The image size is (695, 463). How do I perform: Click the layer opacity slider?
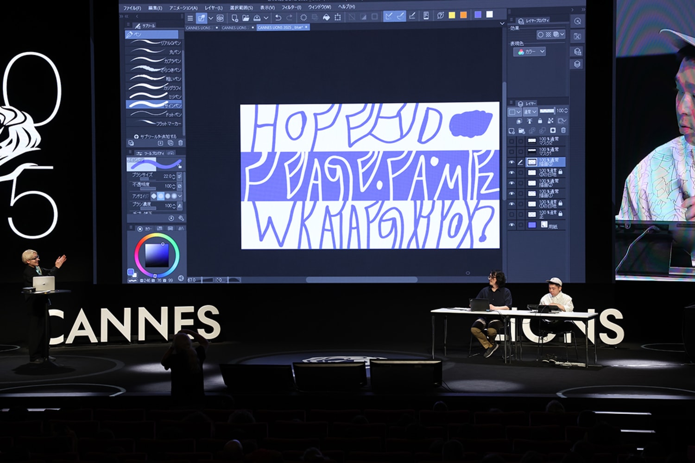[x=547, y=111]
